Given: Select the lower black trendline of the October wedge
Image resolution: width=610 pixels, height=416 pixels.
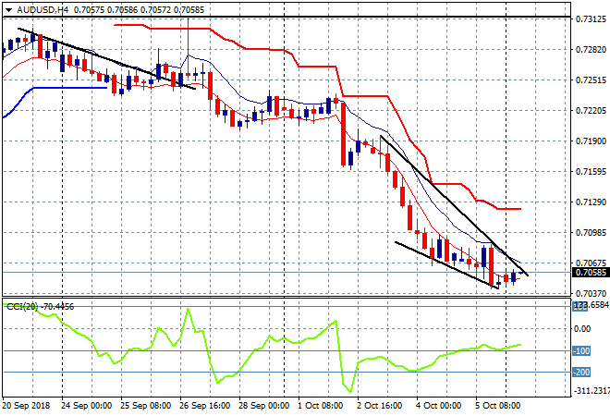Looking at the screenshot, I should click(446, 265).
